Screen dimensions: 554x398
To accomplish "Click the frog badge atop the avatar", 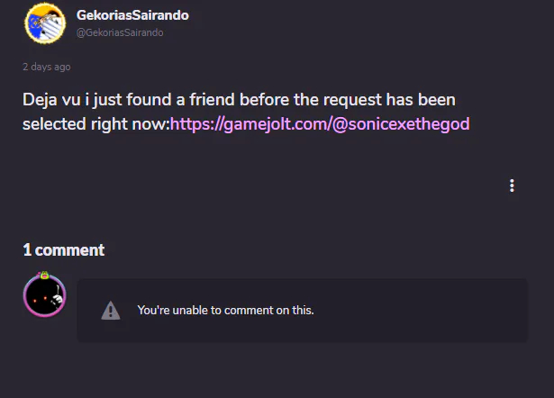I will (x=44, y=275).
